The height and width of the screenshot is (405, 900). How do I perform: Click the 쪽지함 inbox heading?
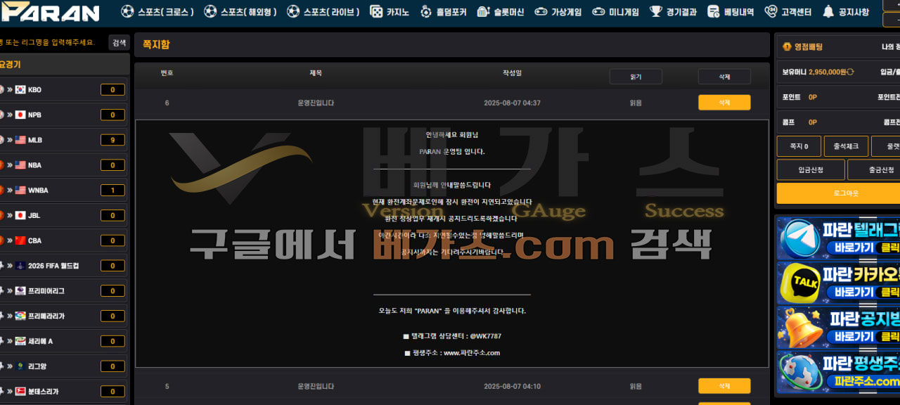point(156,44)
